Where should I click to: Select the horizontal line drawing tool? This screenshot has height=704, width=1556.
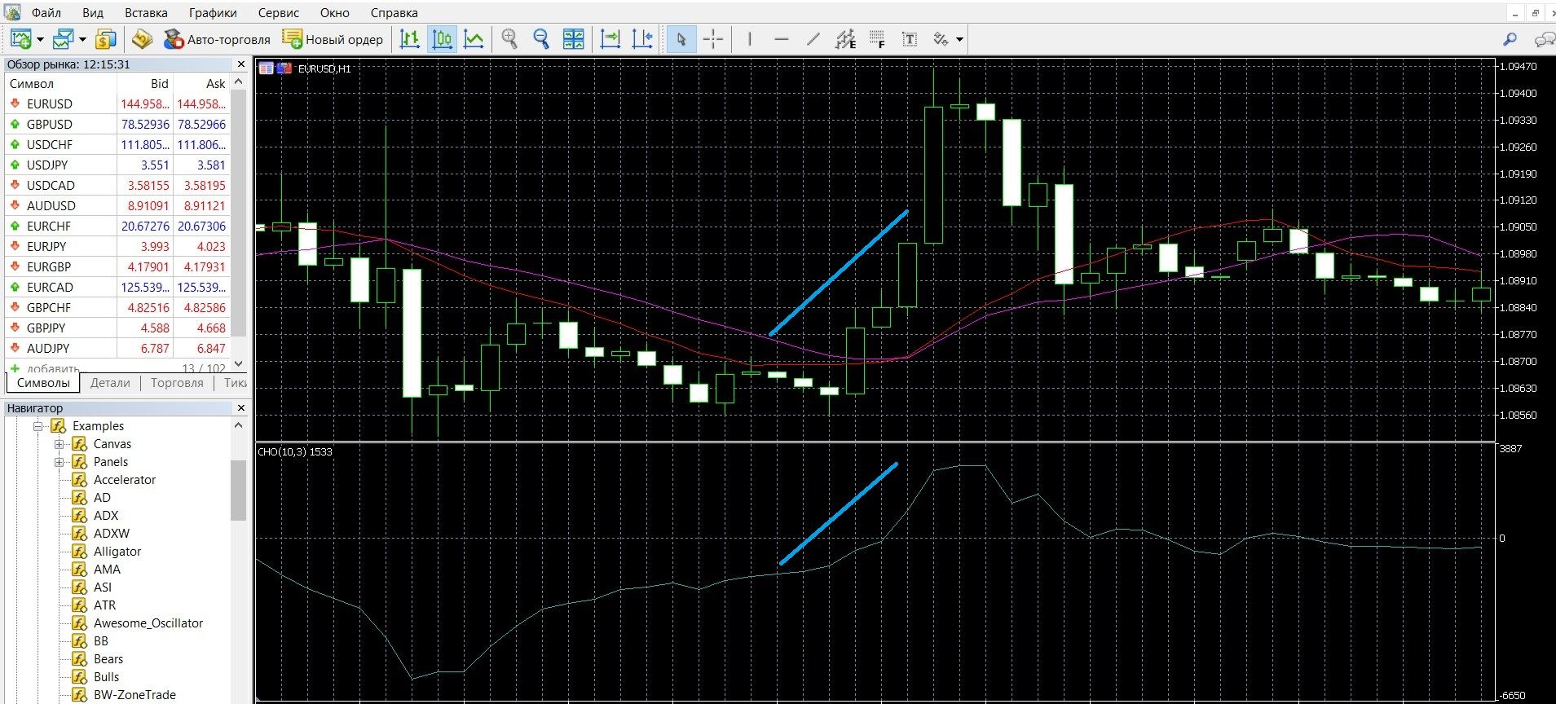coord(782,38)
